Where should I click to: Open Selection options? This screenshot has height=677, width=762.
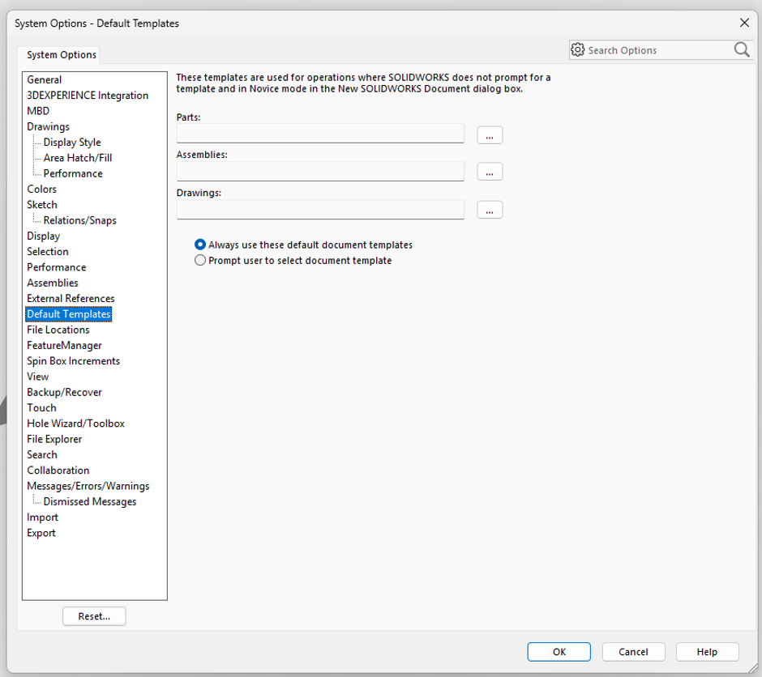48,251
